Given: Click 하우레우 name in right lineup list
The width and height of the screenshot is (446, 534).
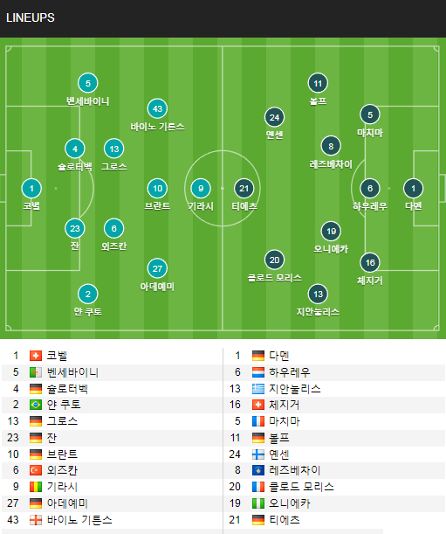Looking at the screenshot, I should point(290,372).
